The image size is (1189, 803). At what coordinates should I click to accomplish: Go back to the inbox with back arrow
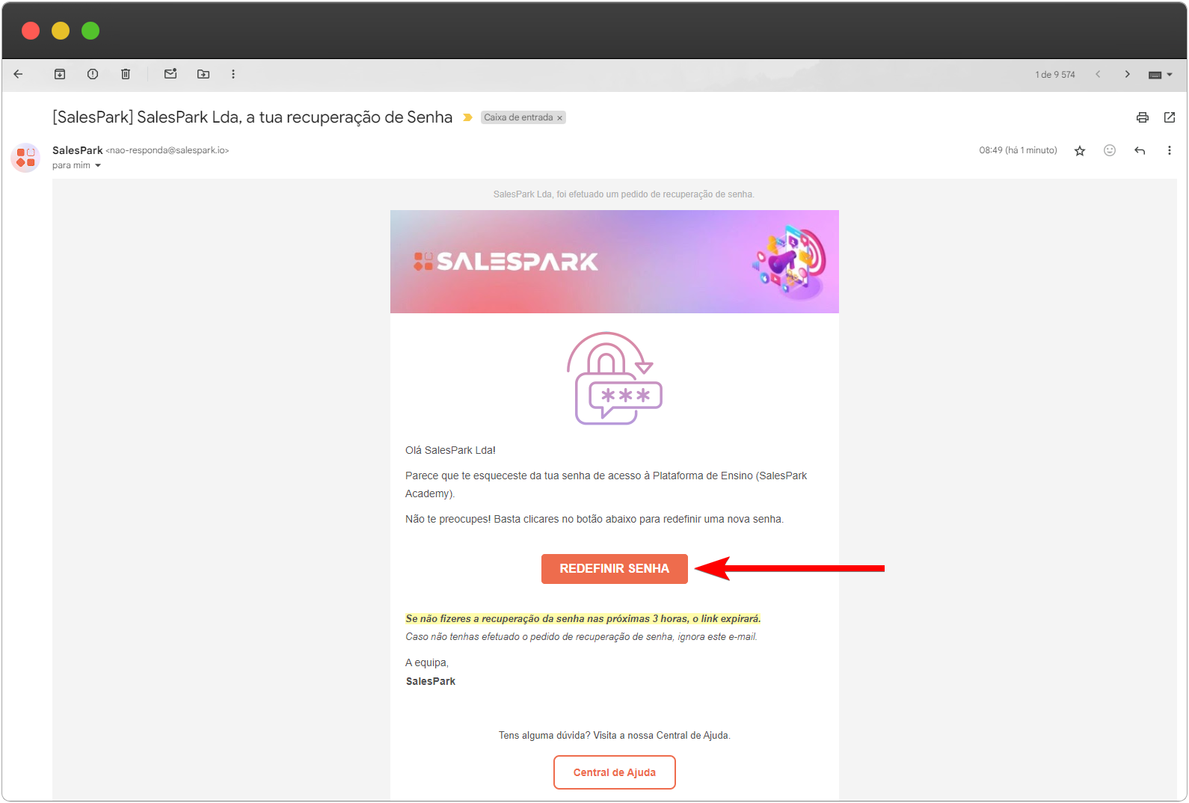pyautogui.click(x=18, y=74)
